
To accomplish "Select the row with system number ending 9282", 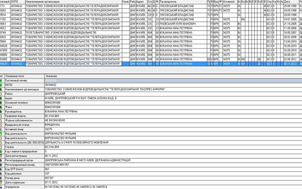I will point(151,10).
